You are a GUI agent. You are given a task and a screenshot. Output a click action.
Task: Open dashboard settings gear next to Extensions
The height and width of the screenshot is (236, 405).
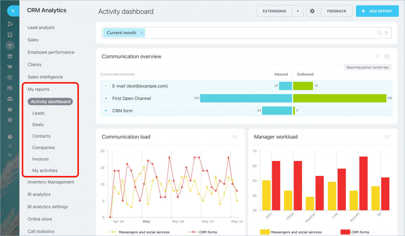[x=312, y=11]
